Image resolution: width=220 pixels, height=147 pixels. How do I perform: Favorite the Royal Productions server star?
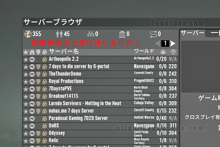coord(26,82)
